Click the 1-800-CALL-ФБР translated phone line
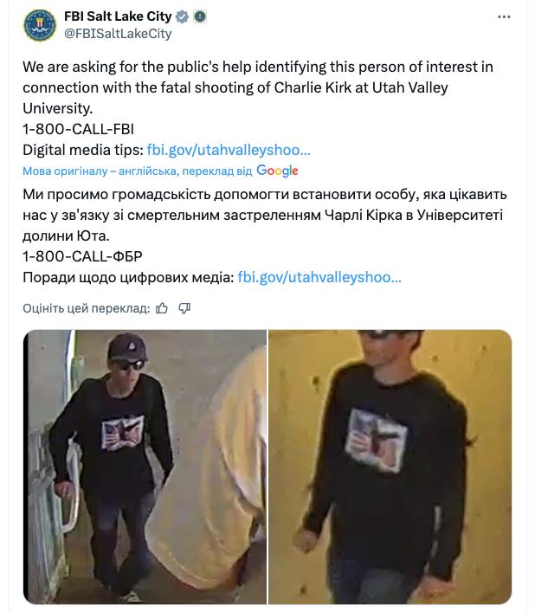Screen dimensions: 535x613 point(82,257)
